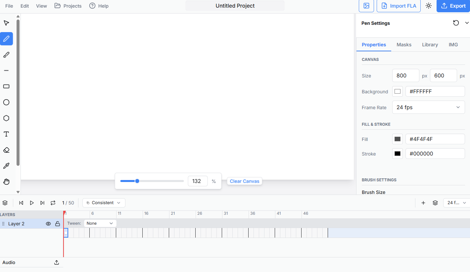
Task: Open the Tween type dropdown
Action: 100,223
